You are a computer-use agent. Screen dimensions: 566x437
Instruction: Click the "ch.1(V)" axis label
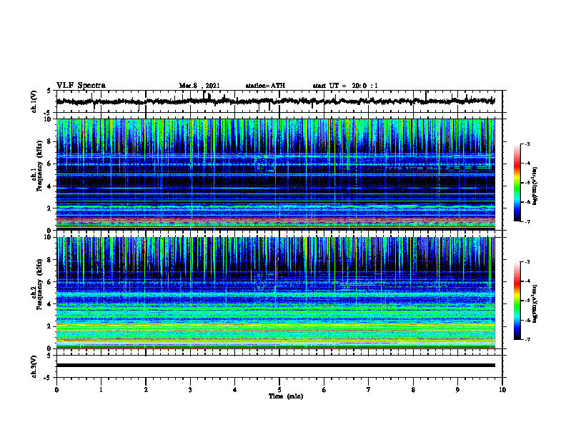click(34, 101)
